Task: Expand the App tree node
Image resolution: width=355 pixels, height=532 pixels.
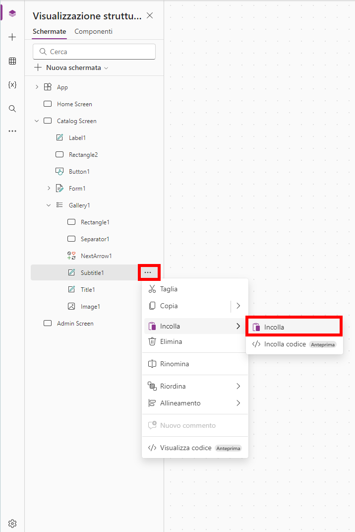Action: tap(37, 87)
